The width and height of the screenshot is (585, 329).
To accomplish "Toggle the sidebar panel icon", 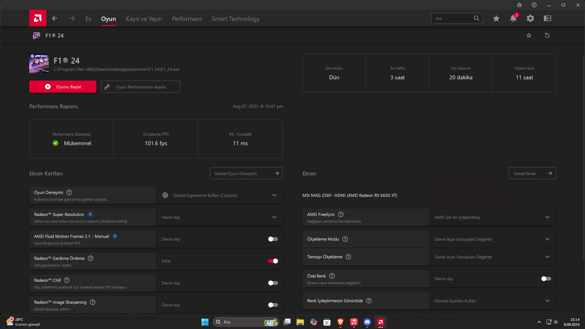I will tap(548, 19).
